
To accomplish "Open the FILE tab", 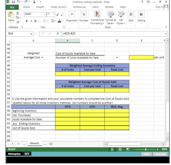I will [12, 7].
